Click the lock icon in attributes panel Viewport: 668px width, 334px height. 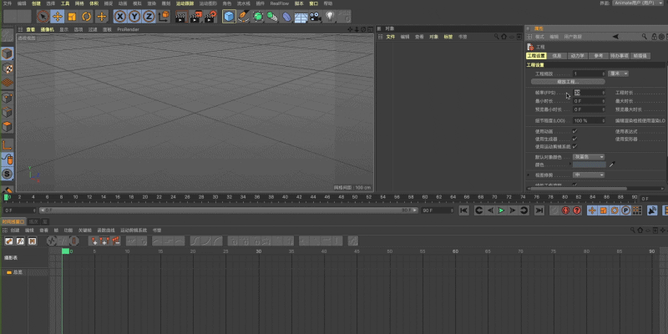654,37
